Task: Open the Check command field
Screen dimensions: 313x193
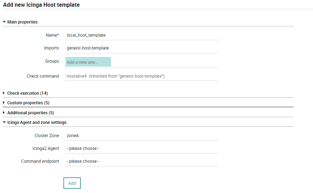Action: point(141,76)
